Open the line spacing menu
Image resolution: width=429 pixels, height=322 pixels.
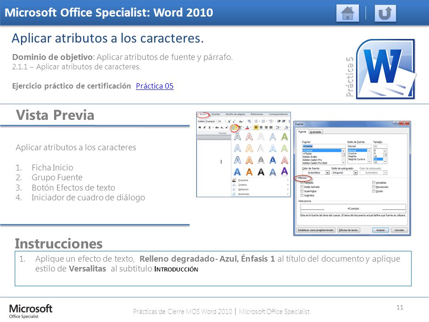[278, 127]
